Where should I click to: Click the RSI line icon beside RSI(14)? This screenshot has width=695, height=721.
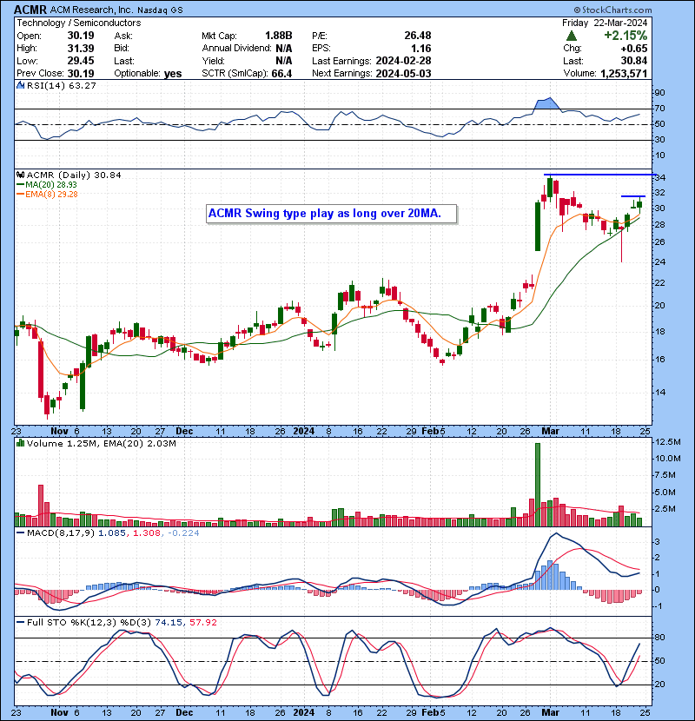(x=20, y=85)
